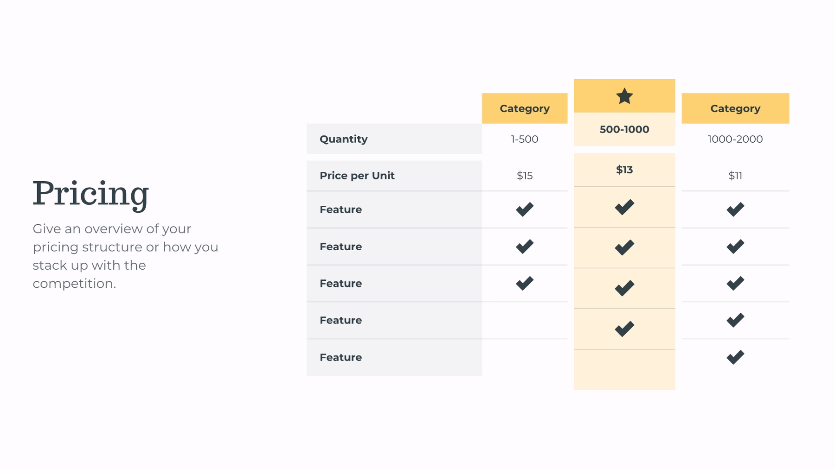Click the Quantity row label
The image size is (835, 469).
click(x=344, y=139)
